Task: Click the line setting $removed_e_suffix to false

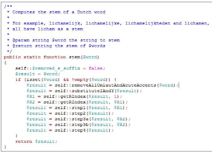Action: (60, 68)
